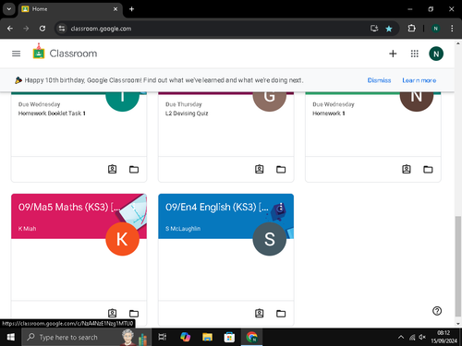View site information icon in address bar
The image size is (462, 346).
pyautogui.click(x=62, y=29)
